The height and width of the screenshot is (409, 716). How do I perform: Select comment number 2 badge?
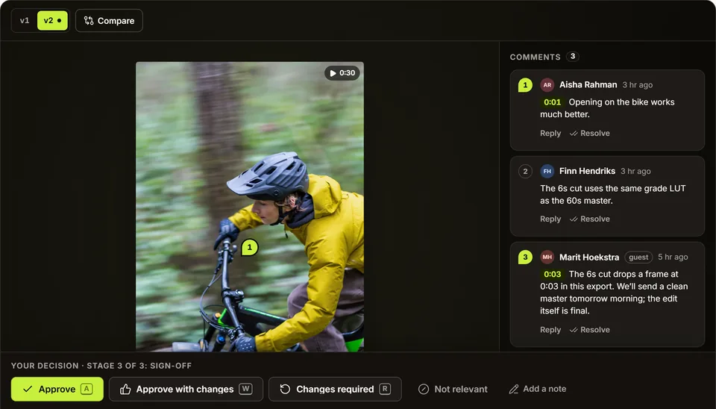(x=525, y=172)
